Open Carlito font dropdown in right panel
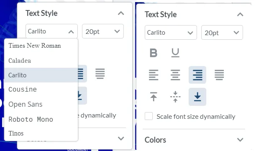The image size is (256, 151). tap(171, 33)
